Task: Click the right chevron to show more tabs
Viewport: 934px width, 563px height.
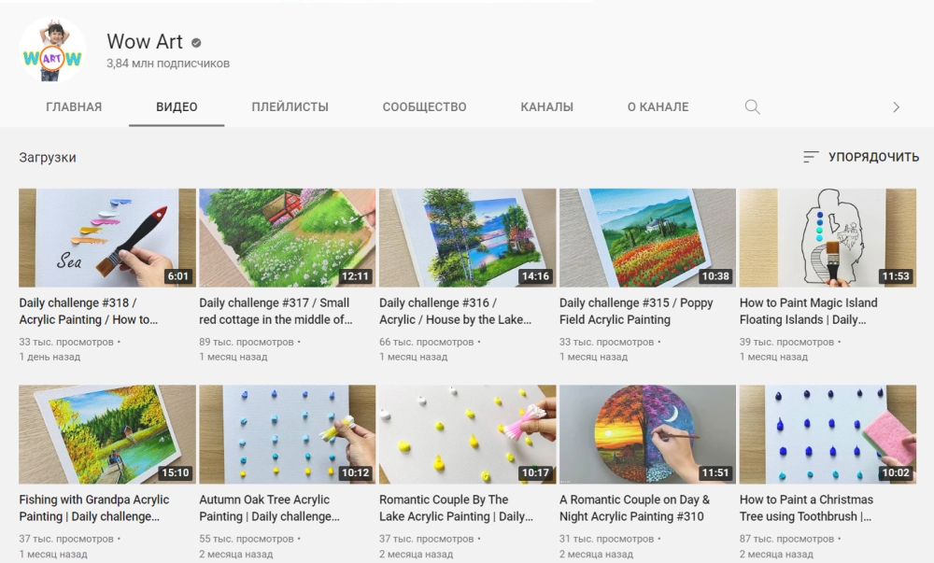Action: pos(896,107)
